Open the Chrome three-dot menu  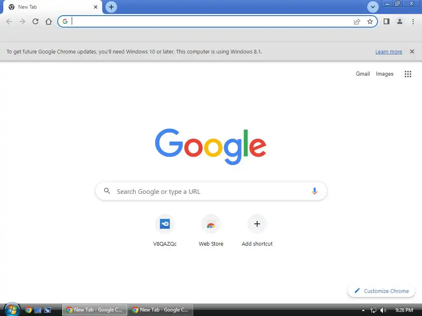(x=413, y=21)
